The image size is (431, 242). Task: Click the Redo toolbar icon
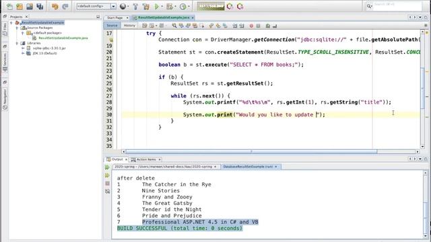[65, 6]
